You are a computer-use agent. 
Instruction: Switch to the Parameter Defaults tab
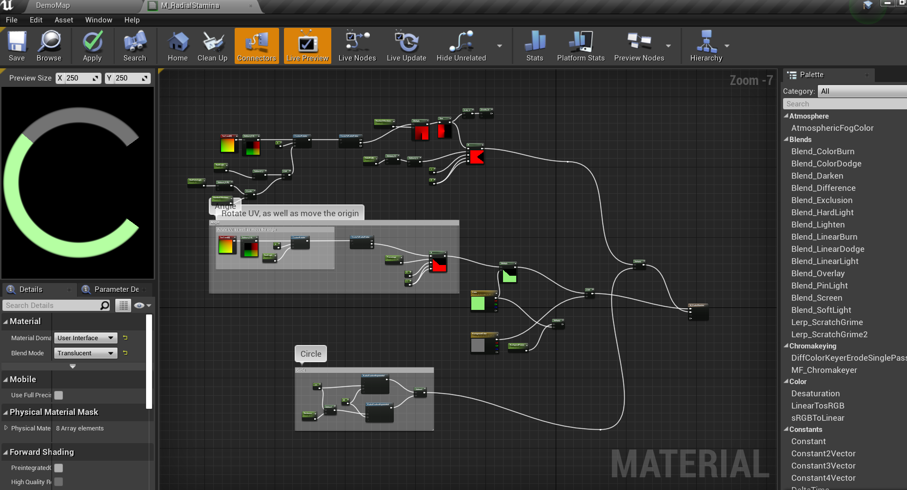click(117, 289)
